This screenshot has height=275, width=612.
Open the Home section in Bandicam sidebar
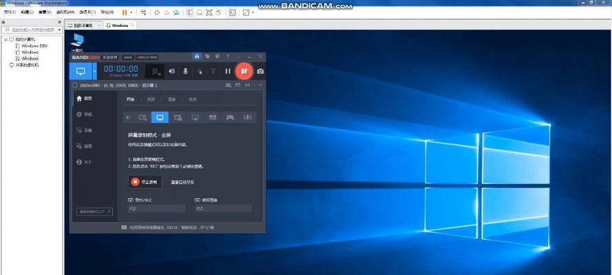pyautogui.click(x=84, y=98)
